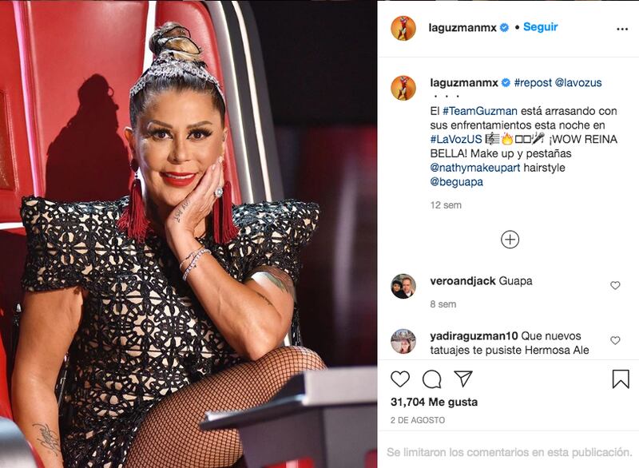Screen dimensions: 639x468
Task: Open the #LaVozUS hashtag
Action: 456,139
